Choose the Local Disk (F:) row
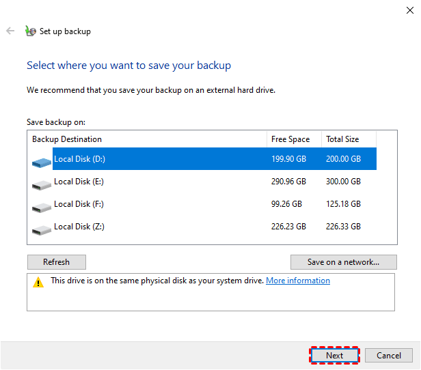The height and width of the screenshot is (370, 421). pyautogui.click(x=79, y=204)
